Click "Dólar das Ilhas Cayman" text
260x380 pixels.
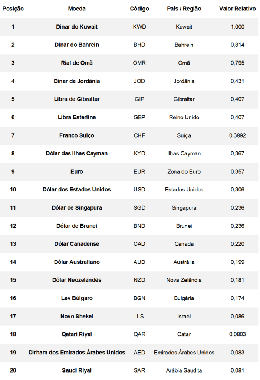[x=77, y=153]
